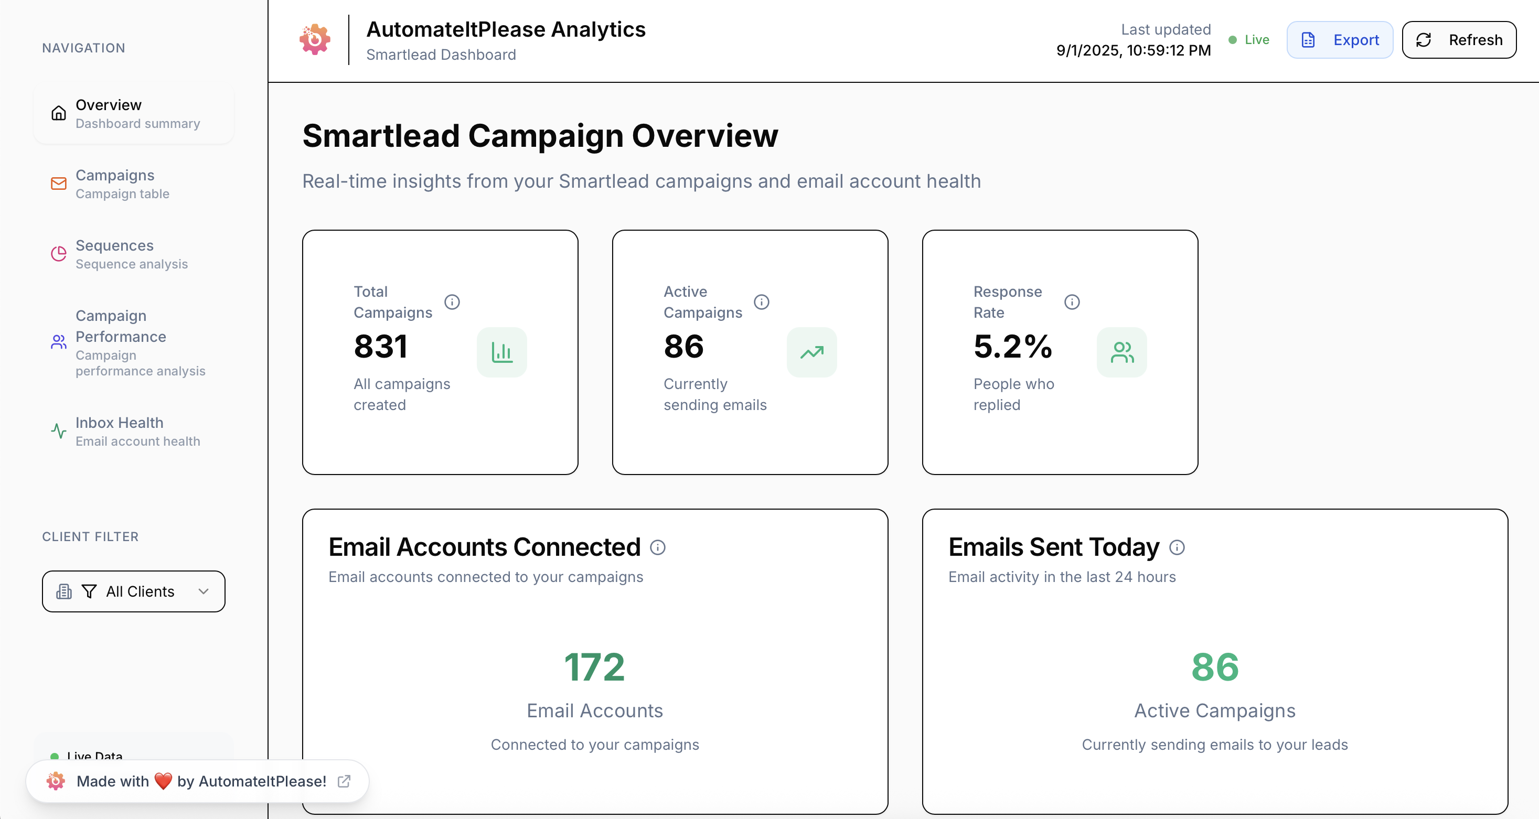Click the Inbox Health pulse icon

[x=59, y=430]
